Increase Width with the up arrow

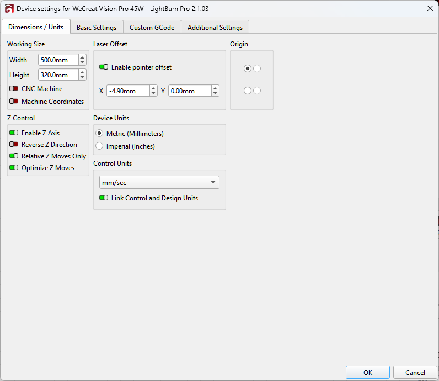click(82, 57)
